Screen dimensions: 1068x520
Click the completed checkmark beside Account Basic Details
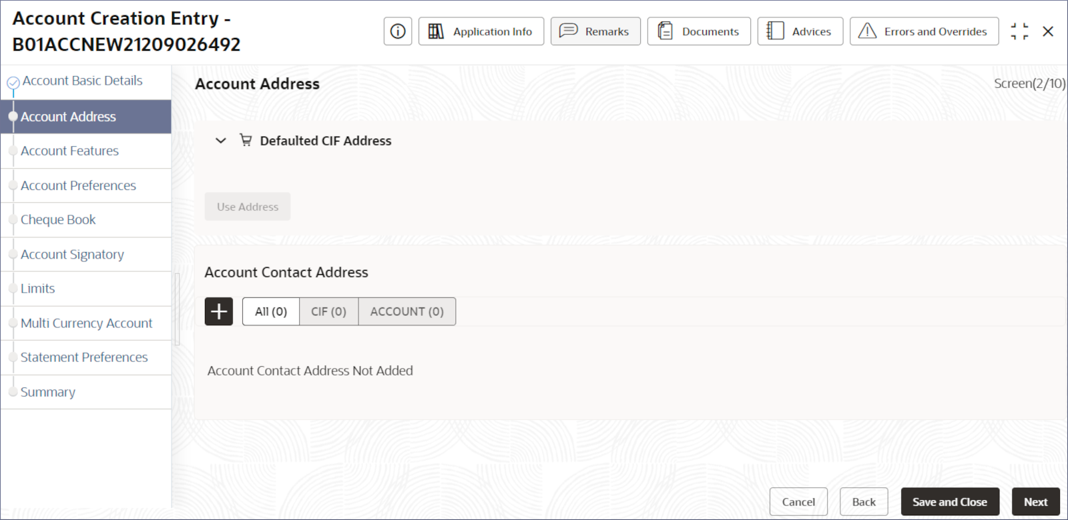[13, 83]
